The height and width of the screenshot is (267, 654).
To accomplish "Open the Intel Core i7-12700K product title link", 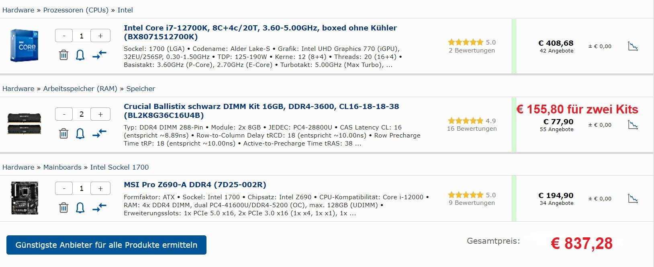I will click(x=260, y=32).
